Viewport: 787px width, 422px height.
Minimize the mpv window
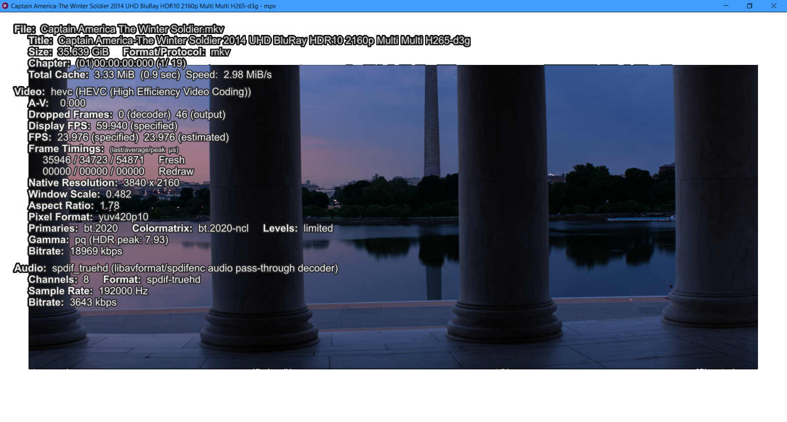726,6
